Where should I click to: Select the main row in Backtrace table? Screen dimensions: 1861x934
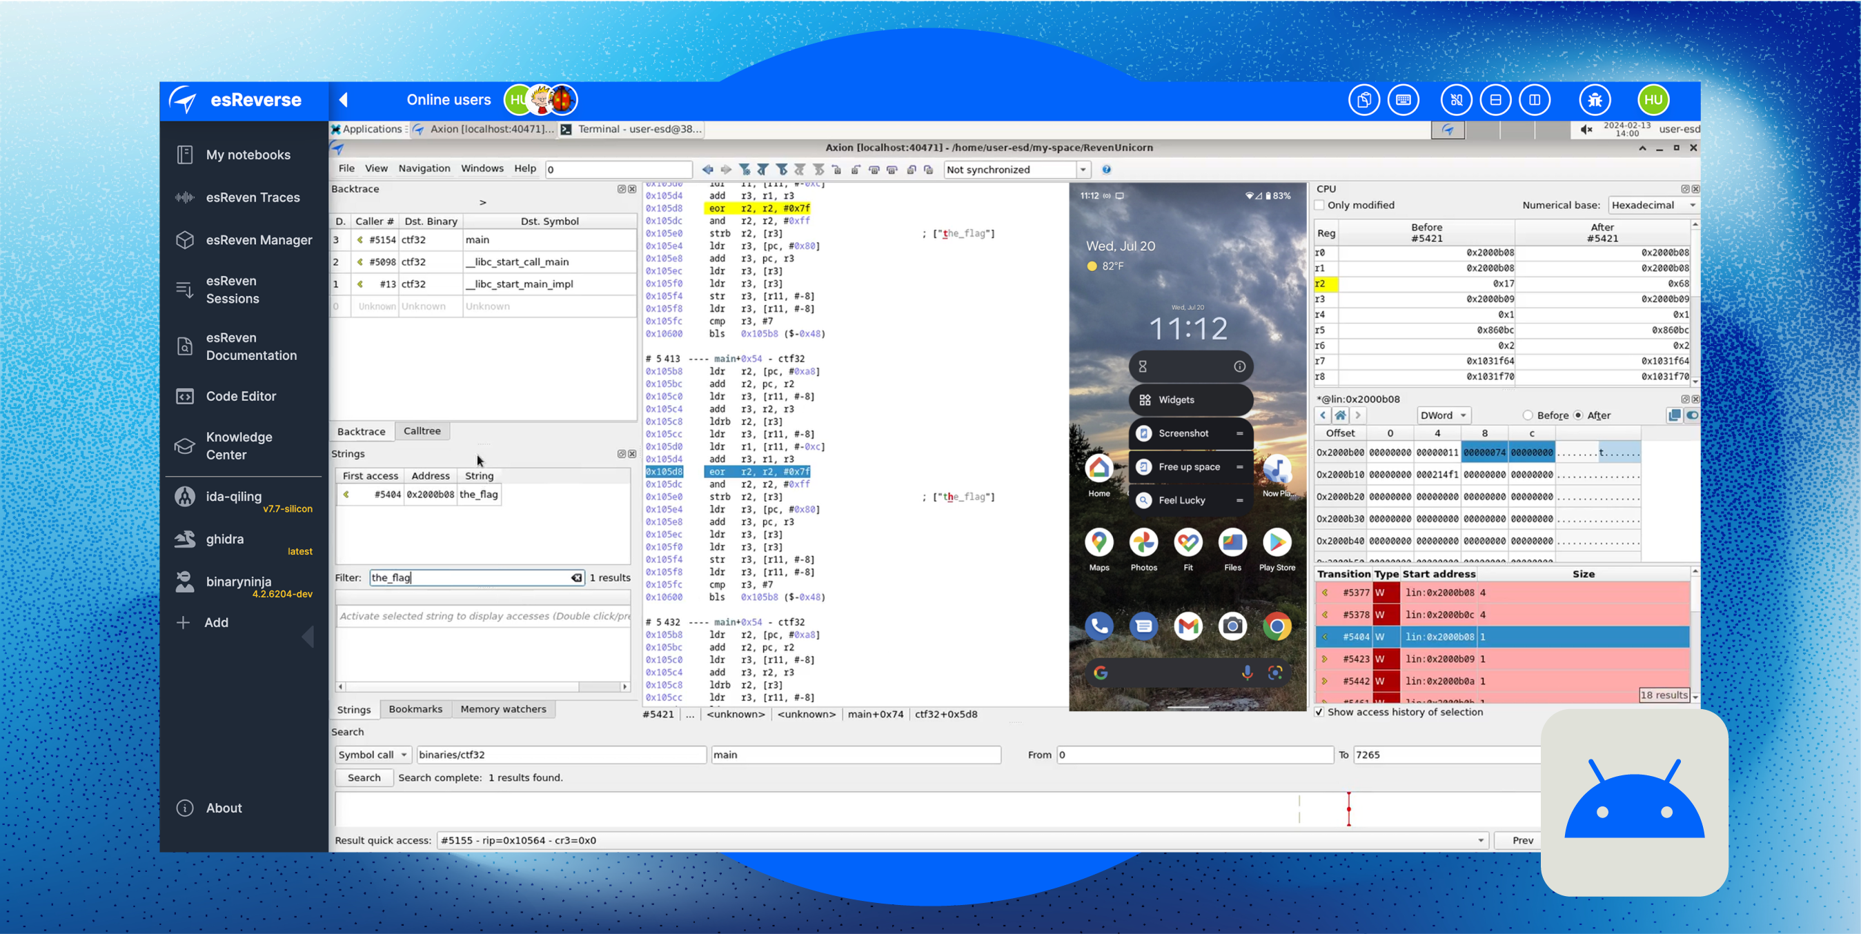click(483, 240)
